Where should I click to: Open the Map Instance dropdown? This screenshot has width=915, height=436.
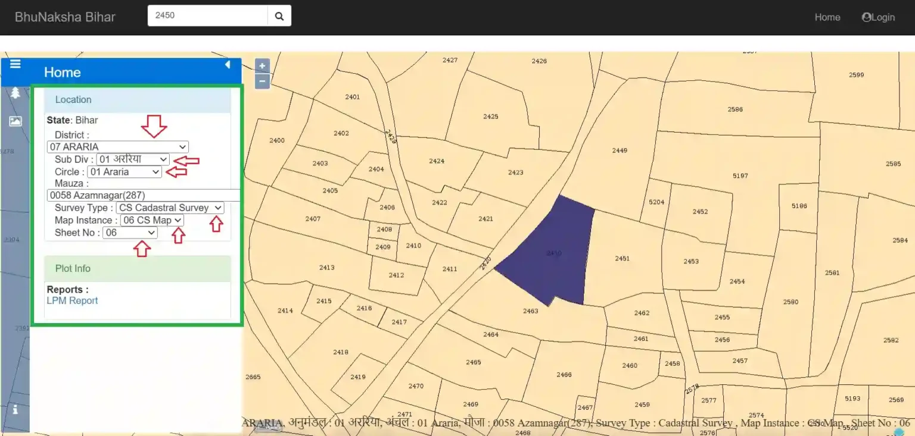tap(152, 220)
